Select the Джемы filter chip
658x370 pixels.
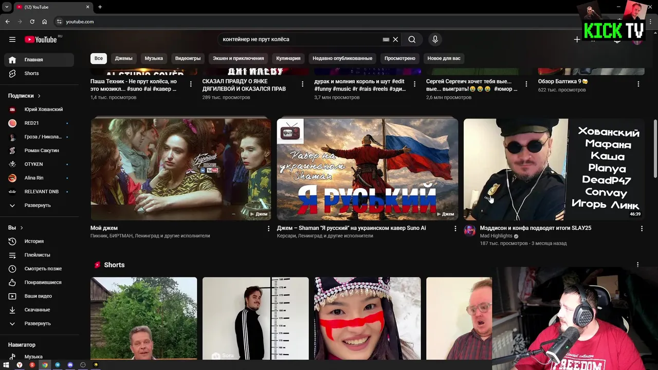pyautogui.click(x=123, y=58)
